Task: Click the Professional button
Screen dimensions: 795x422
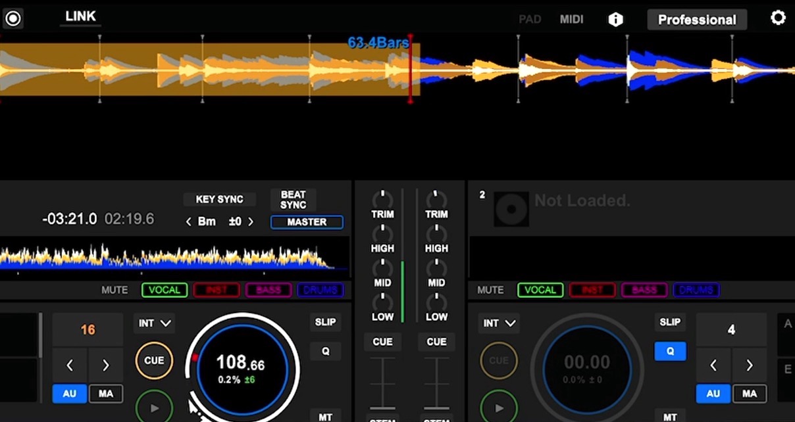Action: coord(696,20)
